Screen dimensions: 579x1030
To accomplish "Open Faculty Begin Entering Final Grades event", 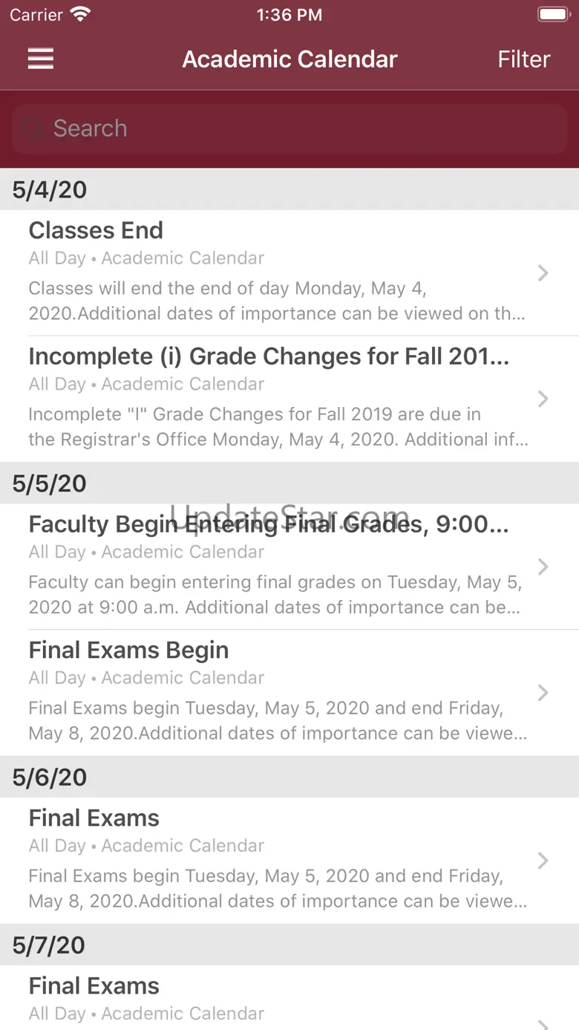I will pyautogui.click(x=289, y=567).
